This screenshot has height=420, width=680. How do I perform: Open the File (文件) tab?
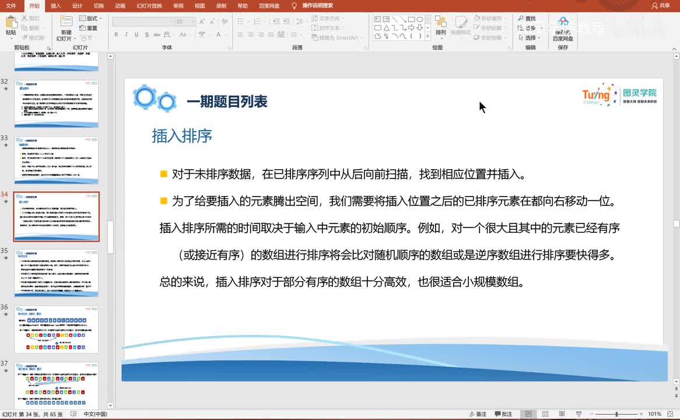point(11,6)
